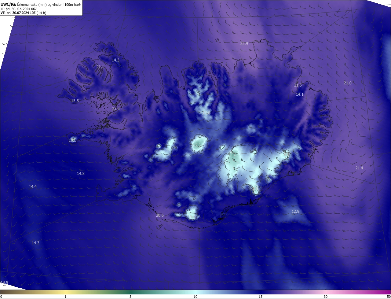Viewport: 391px width, 299px height.
Task: Click the 20.6 value label
Action: tap(160, 216)
